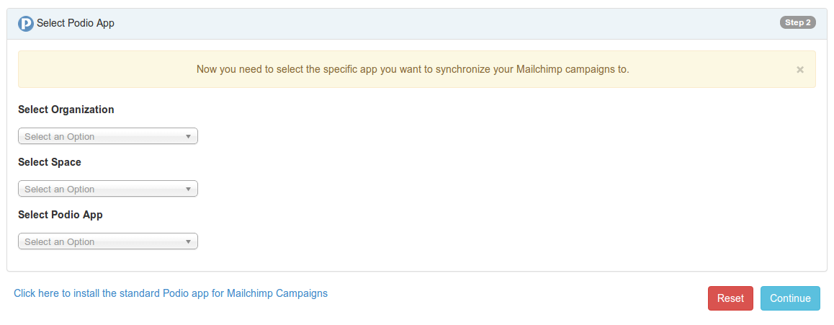The width and height of the screenshot is (834, 325).
Task: Click the Mailchimp synchronize notice text
Action: coord(413,70)
